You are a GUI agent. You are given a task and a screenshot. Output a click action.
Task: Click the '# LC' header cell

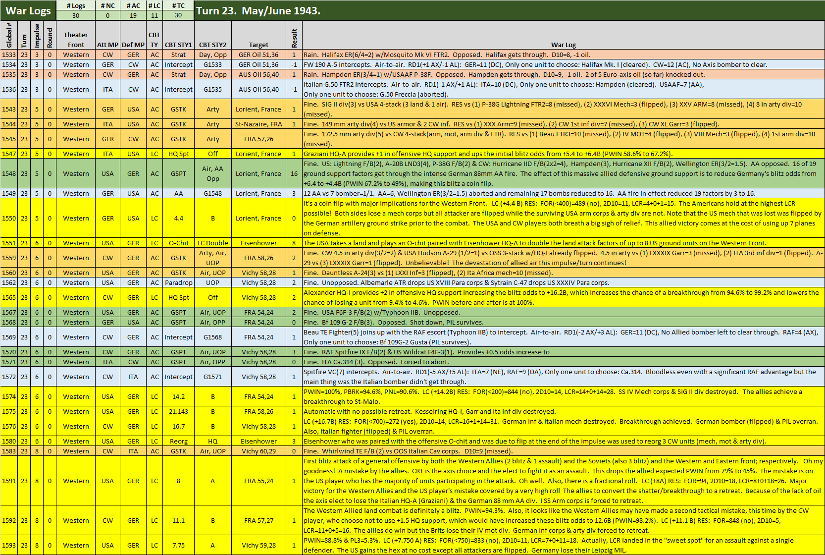[x=155, y=5]
